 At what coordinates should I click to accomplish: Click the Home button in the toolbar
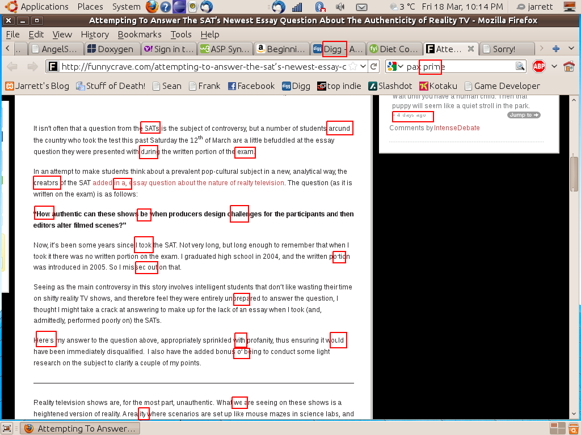pos(569,66)
